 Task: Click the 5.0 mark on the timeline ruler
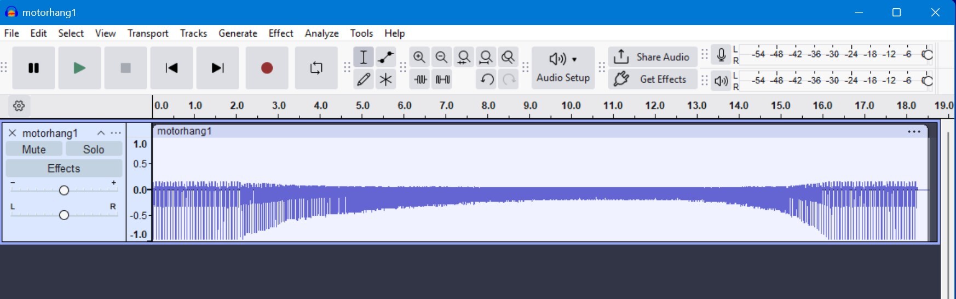(362, 106)
